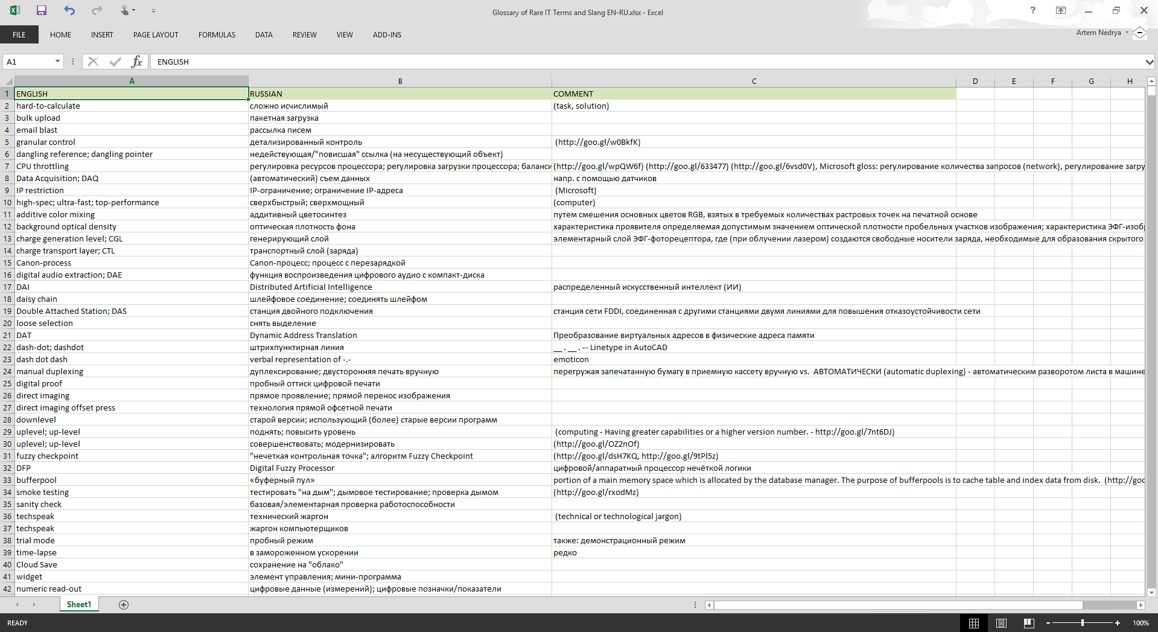The height and width of the screenshot is (632, 1158).
Task: Switch to Page Layout view icon
Action: point(1001,623)
